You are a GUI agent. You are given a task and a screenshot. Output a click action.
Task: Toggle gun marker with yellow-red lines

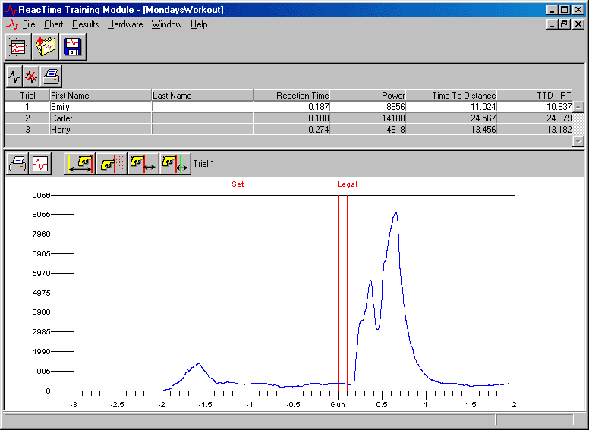click(x=80, y=163)
